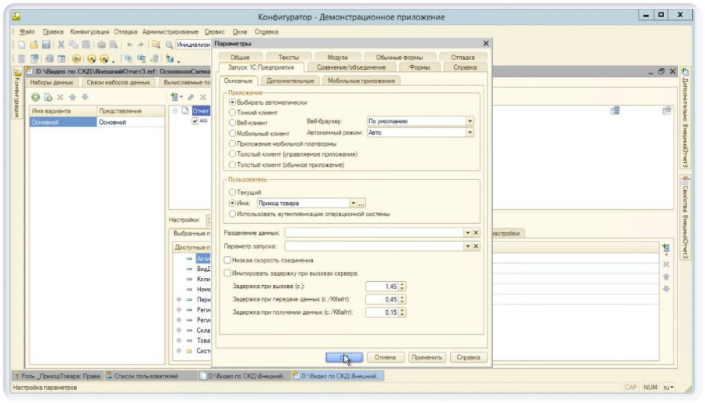Switch to the Дополнительные tab
705x404 pixels.
(x=289, y=81)
